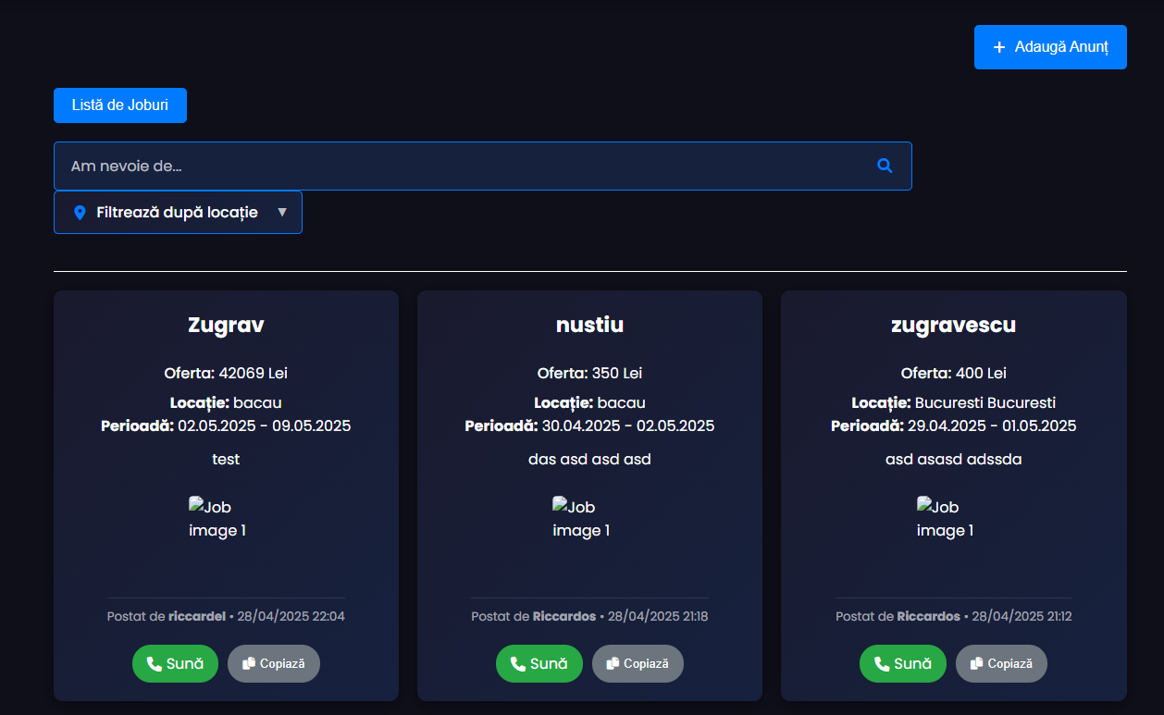Focus the 'Am nevoie de...' search field
Image resolution: width=1164 pixels, height=715 pixels.
(x=463, y=166)
